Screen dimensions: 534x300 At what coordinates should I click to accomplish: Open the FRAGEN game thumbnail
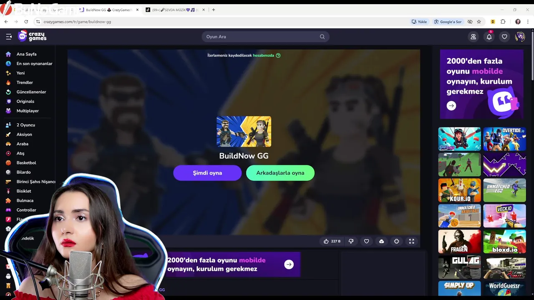[459, 242]
